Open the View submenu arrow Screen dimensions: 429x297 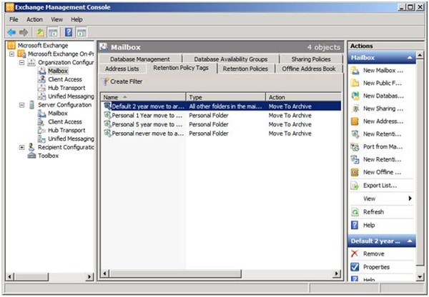pos(410,198)
